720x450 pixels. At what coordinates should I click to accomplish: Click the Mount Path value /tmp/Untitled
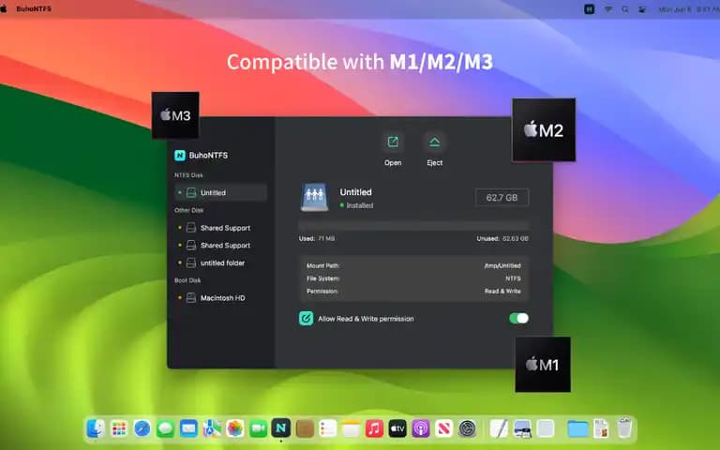(502, 265)
